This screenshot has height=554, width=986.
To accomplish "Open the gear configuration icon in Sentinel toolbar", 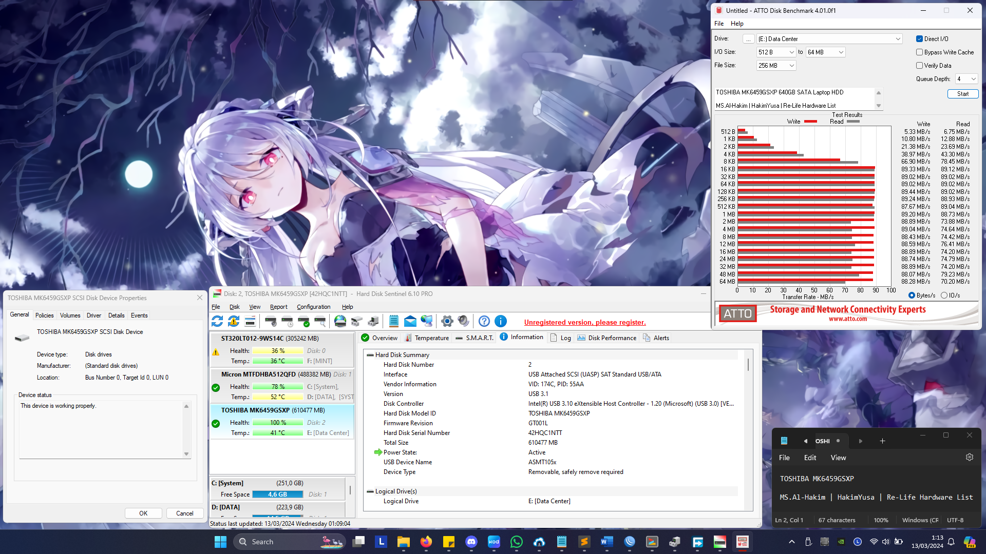I will (x=447, y=322).
